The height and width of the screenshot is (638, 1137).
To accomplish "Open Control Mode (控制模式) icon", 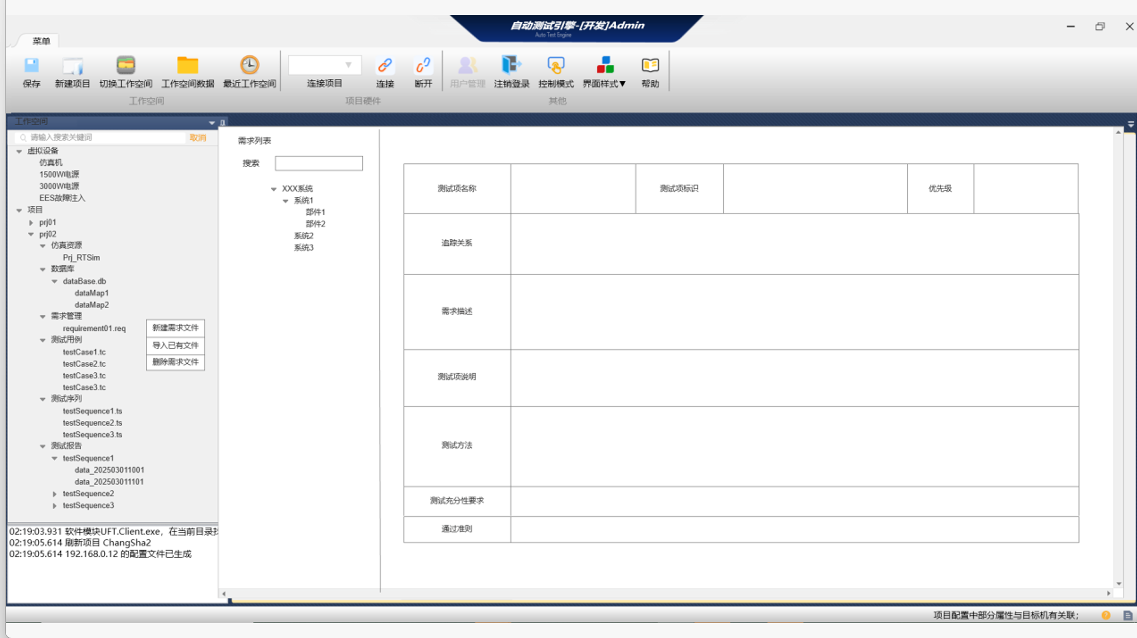I will point(556,66).
